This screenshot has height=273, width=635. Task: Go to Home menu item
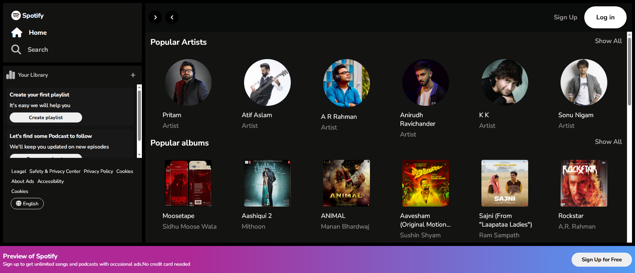(x=38, y=33)
